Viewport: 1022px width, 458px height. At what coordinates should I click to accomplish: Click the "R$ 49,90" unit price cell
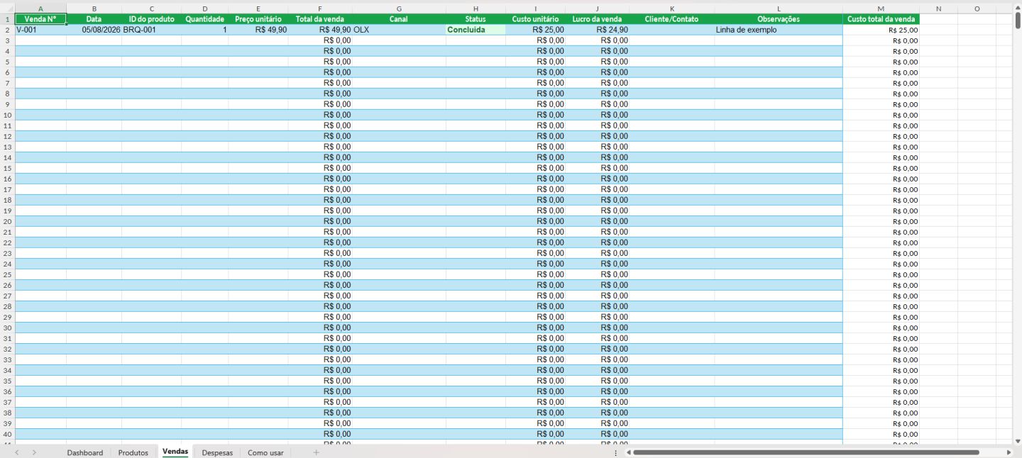(258, 30)
